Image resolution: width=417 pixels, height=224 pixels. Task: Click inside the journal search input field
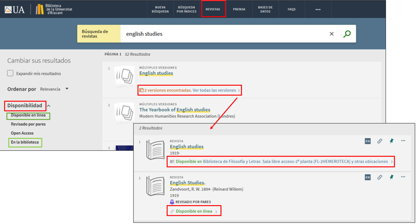[x=223, y=34]
